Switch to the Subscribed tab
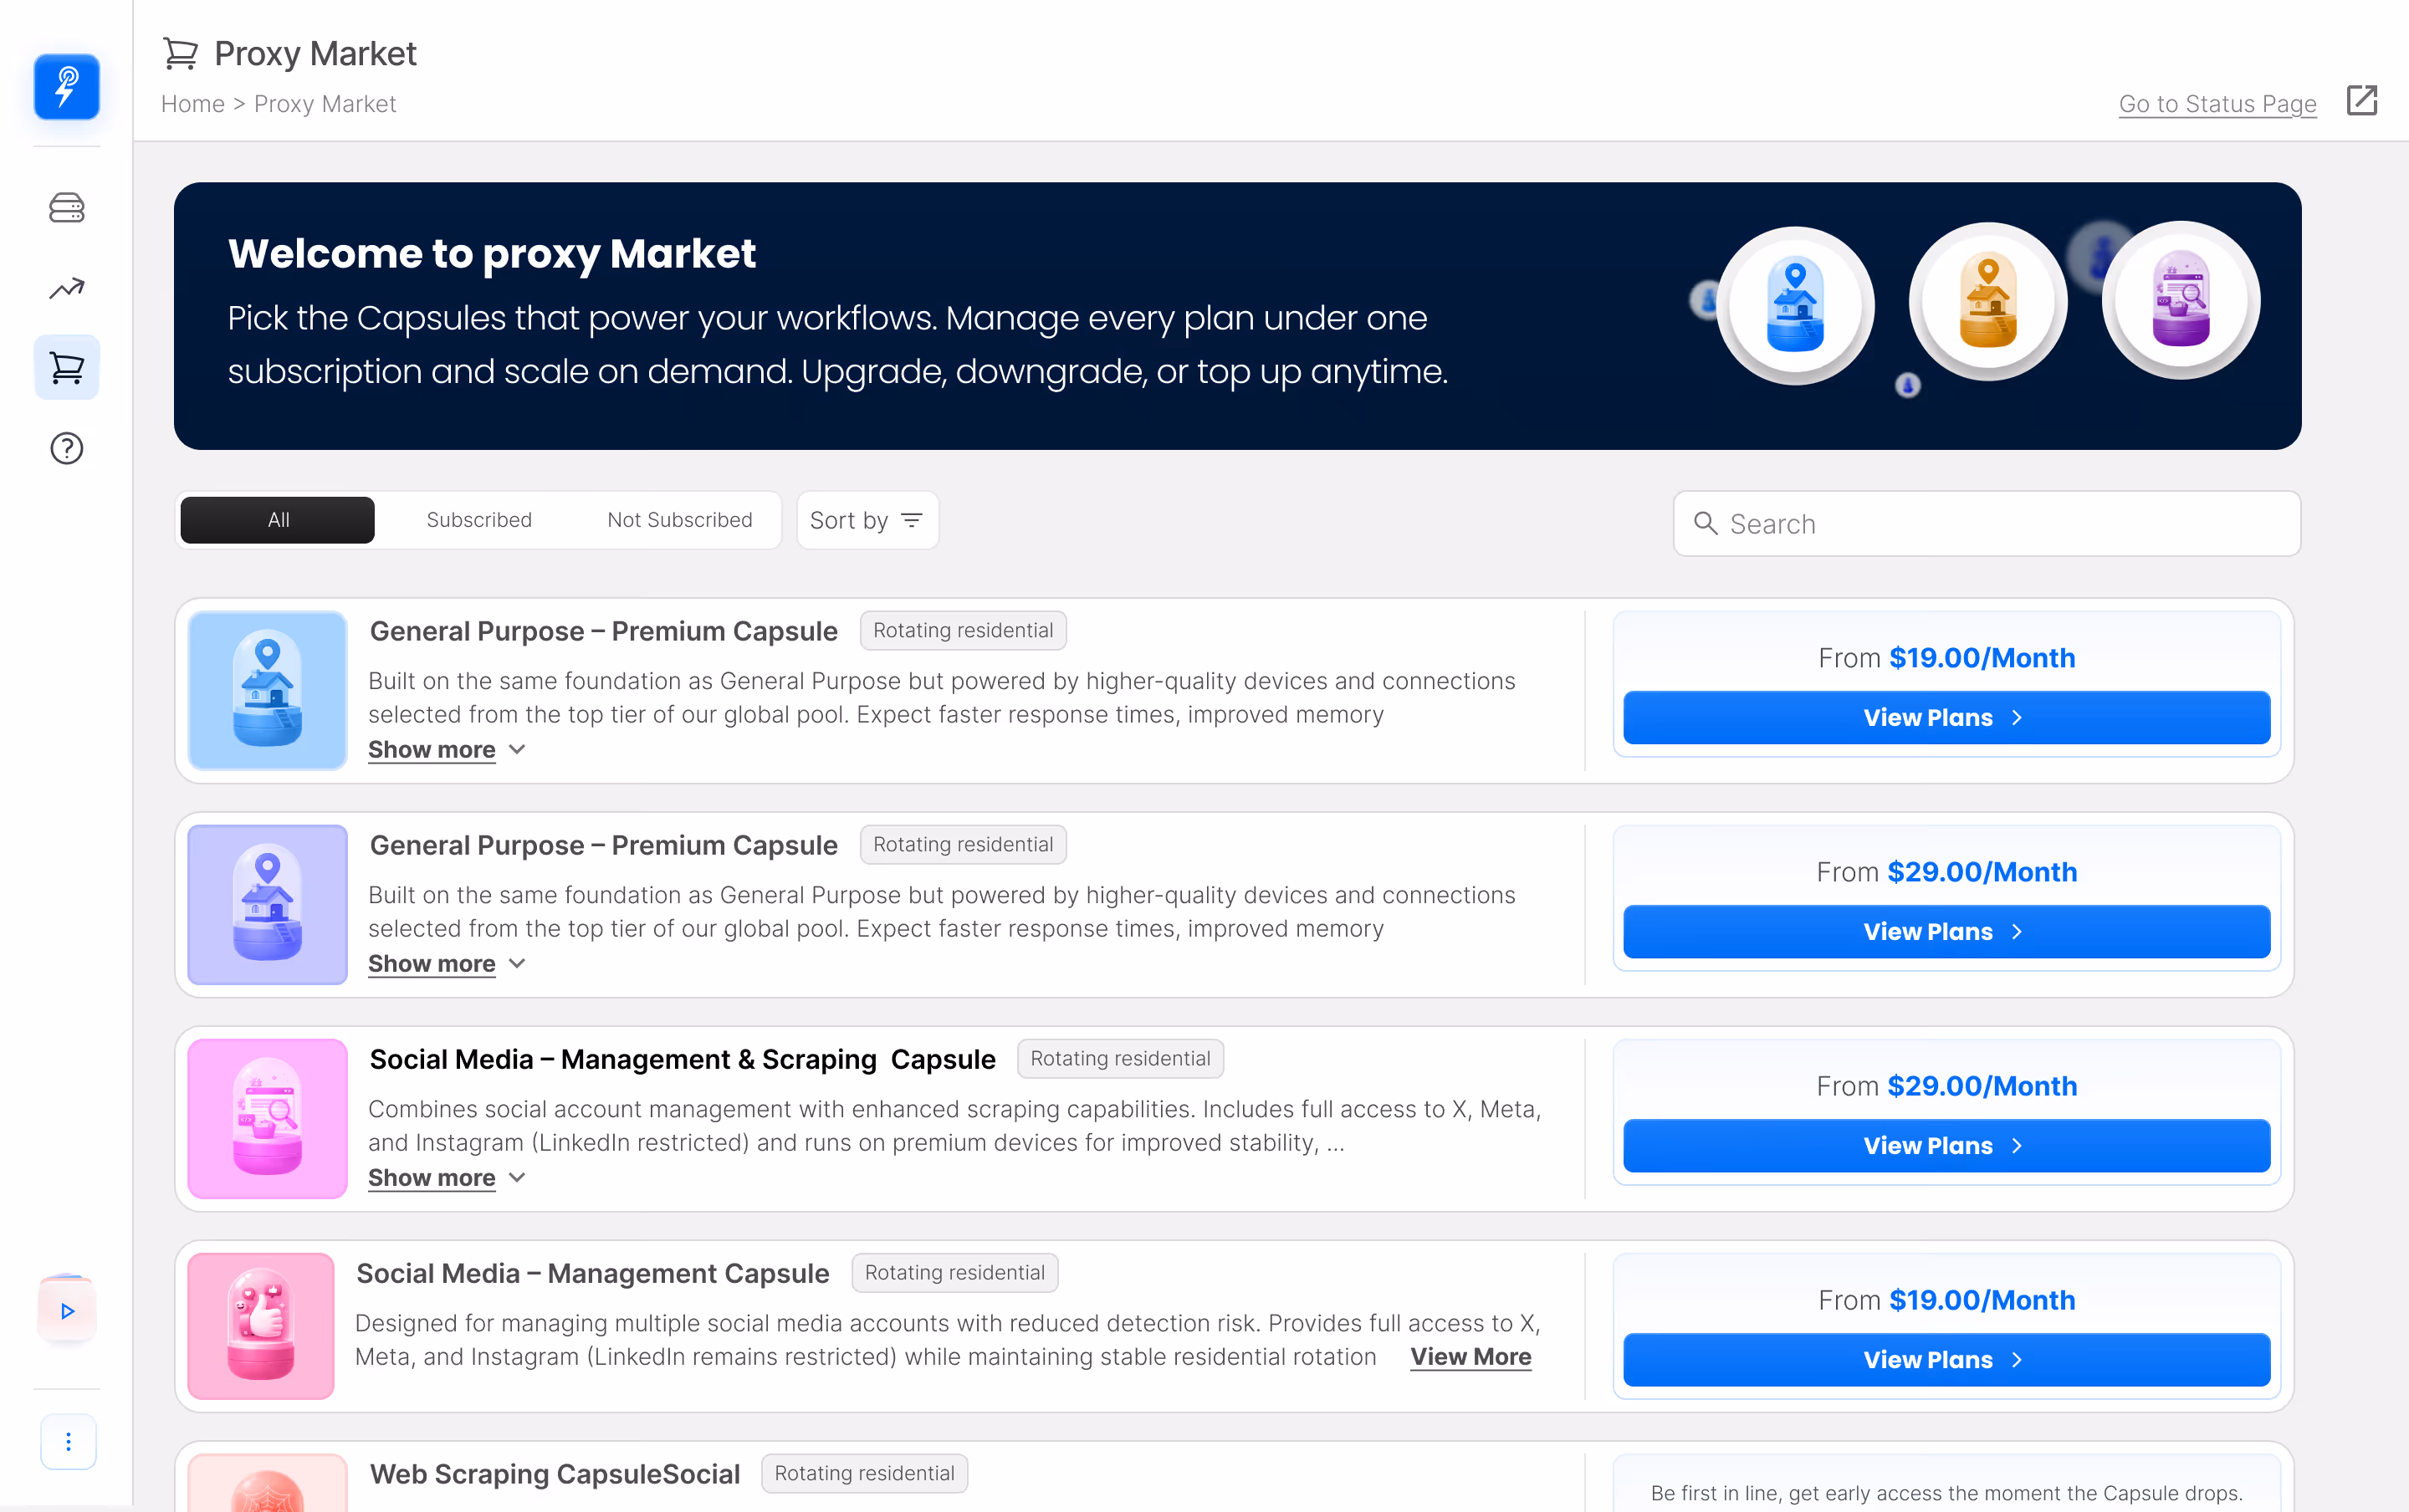 pos(479,520)
